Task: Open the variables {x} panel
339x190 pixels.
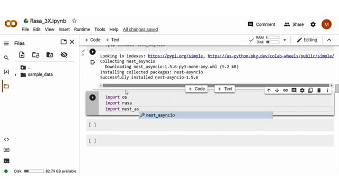Action: (x=6, y=72)
